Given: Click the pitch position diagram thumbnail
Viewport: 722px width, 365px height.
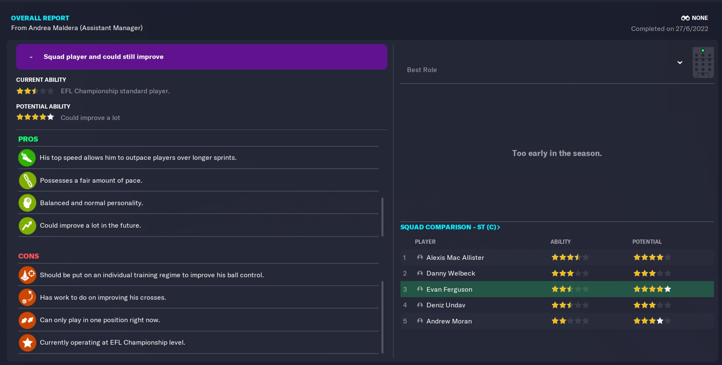Looking at the screenshot, I should click(x=703, y=62).
